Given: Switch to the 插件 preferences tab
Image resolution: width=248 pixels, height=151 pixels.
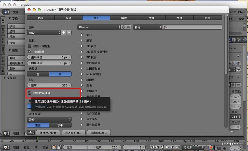Looking at the screenshot, I should (x=124, y=18).
